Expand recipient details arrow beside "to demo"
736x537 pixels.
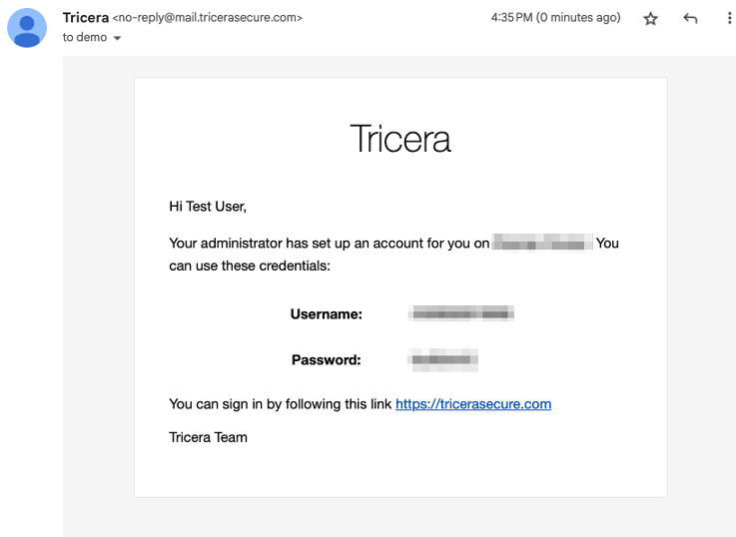(118, 38)
